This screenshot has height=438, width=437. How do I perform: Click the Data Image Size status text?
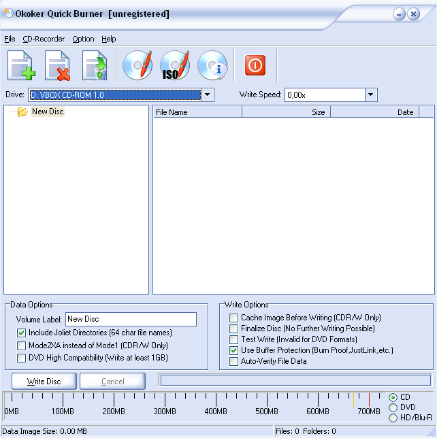coord(44,431)
